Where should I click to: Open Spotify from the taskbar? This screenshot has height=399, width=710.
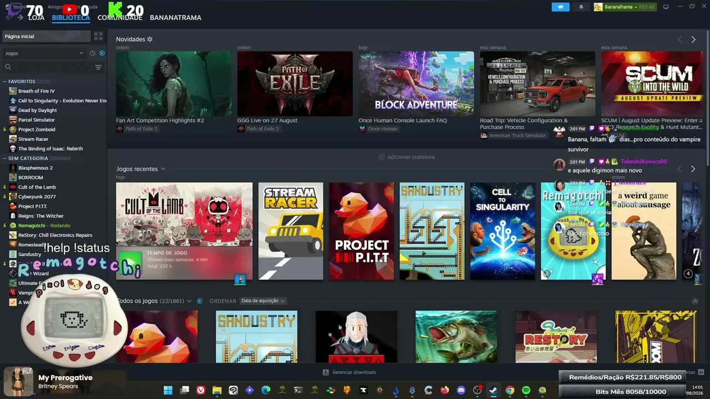[x=526, y=390]
